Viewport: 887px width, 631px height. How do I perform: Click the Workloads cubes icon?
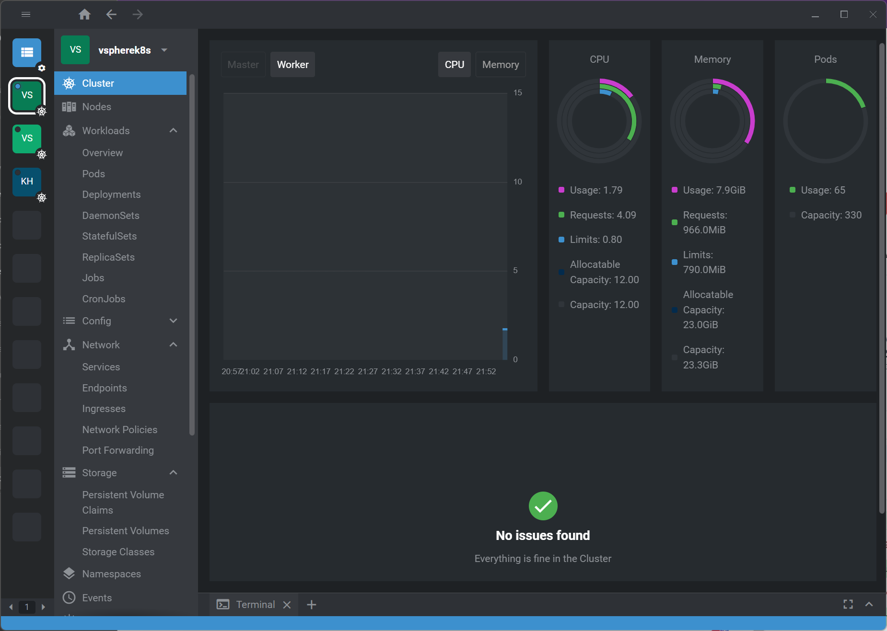69,131
